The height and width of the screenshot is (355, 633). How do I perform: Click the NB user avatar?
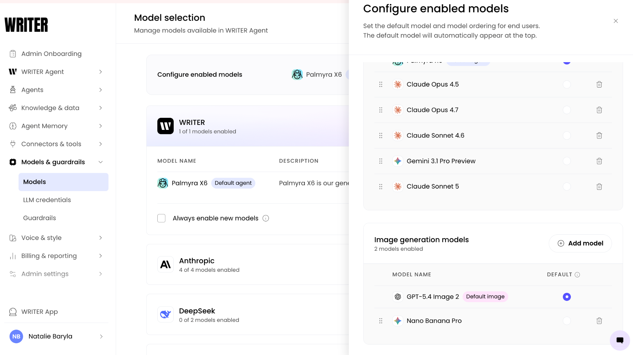(x=16, y=336)
